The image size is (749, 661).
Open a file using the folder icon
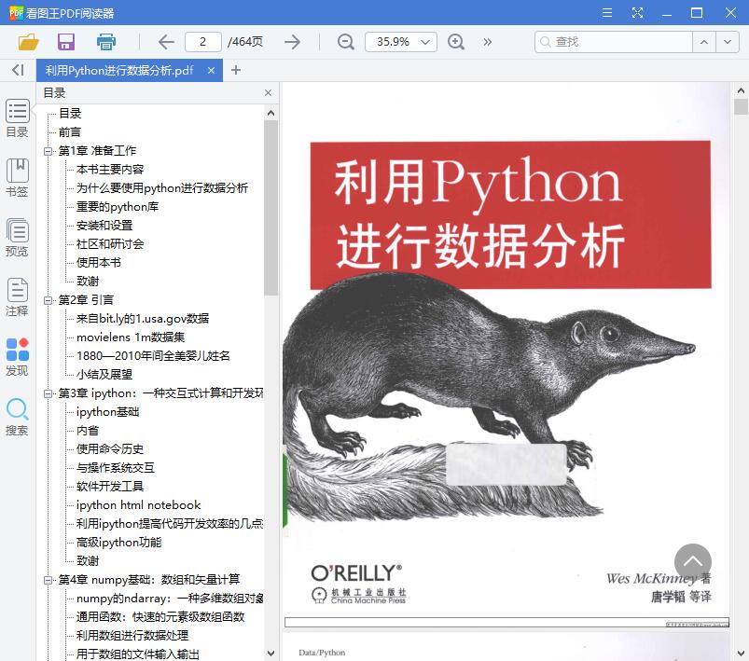(x=28, y=42)
